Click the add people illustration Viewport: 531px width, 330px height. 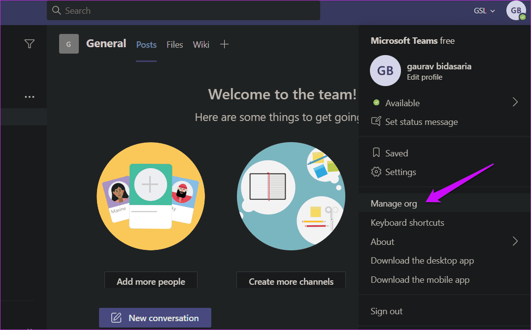(151, 196)
